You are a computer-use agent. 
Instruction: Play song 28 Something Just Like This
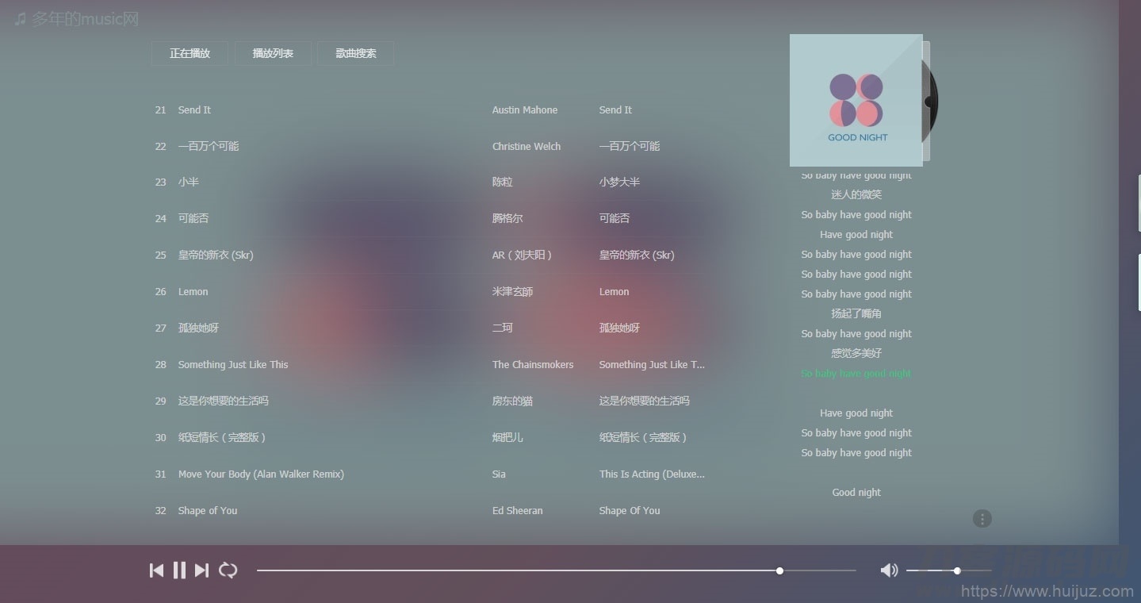pyautogui.click(x=233, y=365)
